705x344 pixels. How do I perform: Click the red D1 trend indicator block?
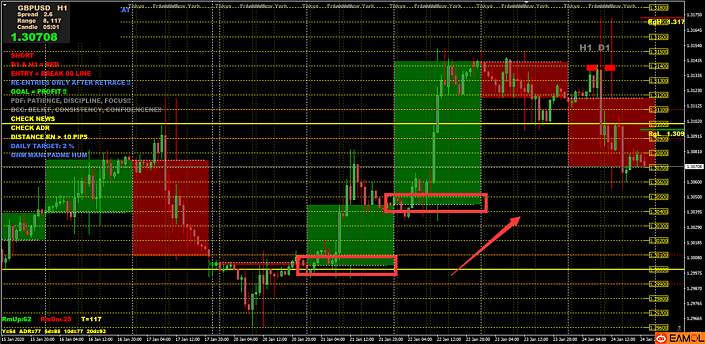610,68
